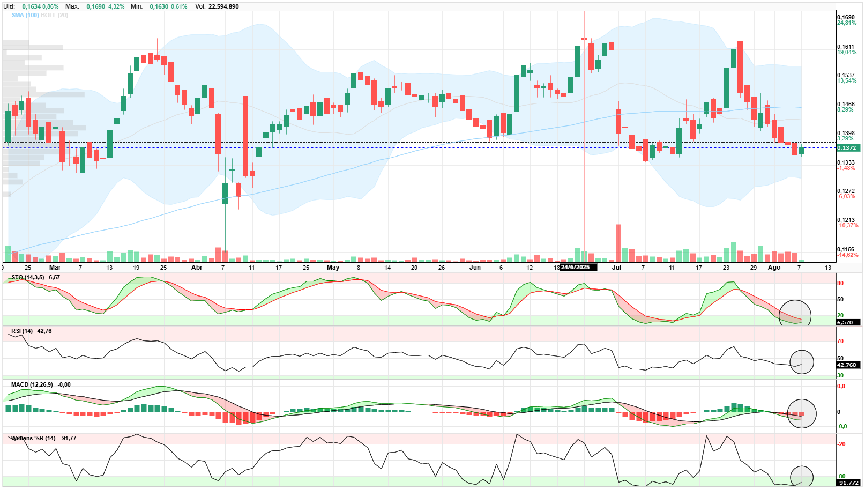The image size is (865, 489).
Task: Click the 19,04% percentage label
Action: [847, 52]
